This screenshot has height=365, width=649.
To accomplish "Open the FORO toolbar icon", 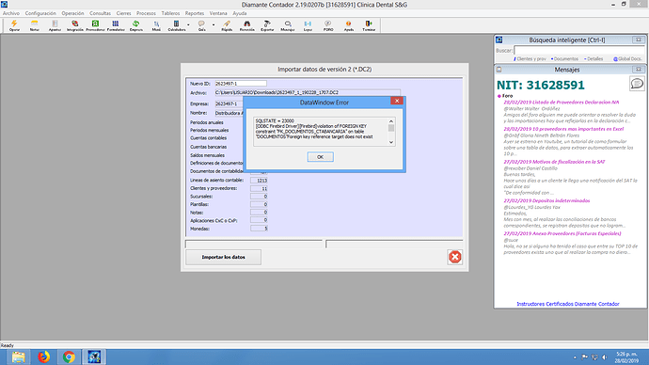I will 328,25.
